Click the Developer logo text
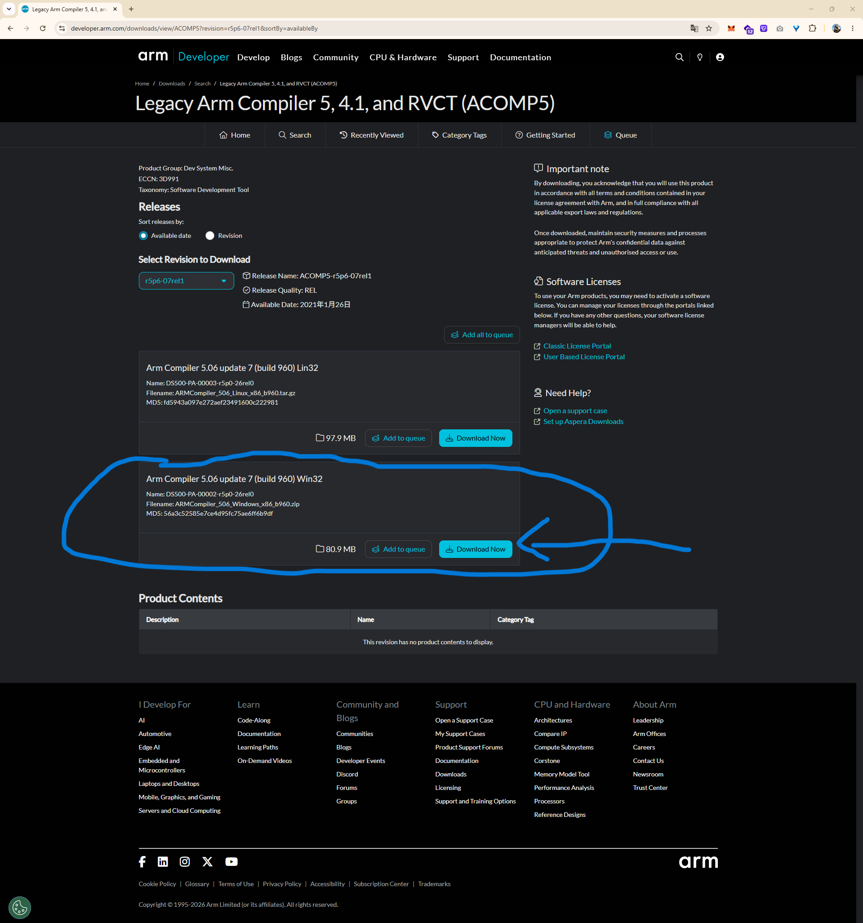Screen dimensions: 863x923 click(203, 57)
